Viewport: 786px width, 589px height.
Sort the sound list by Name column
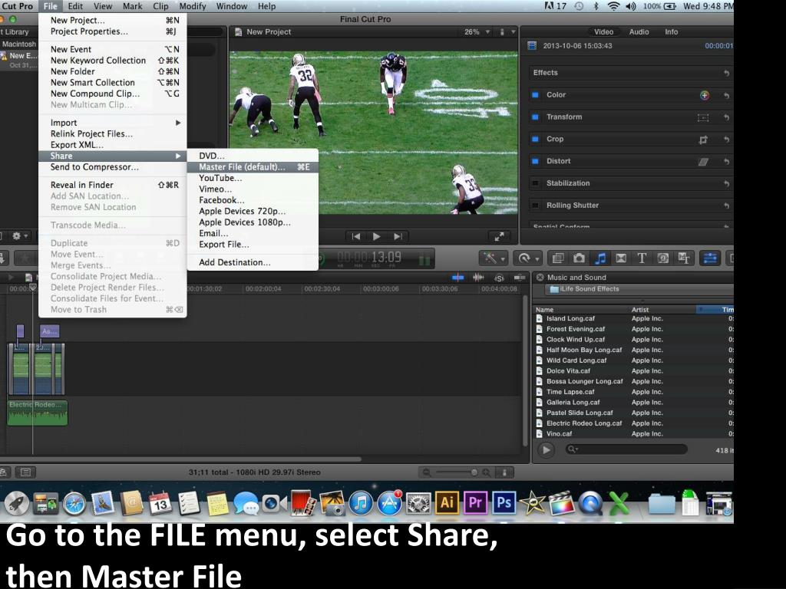point(580,310)
